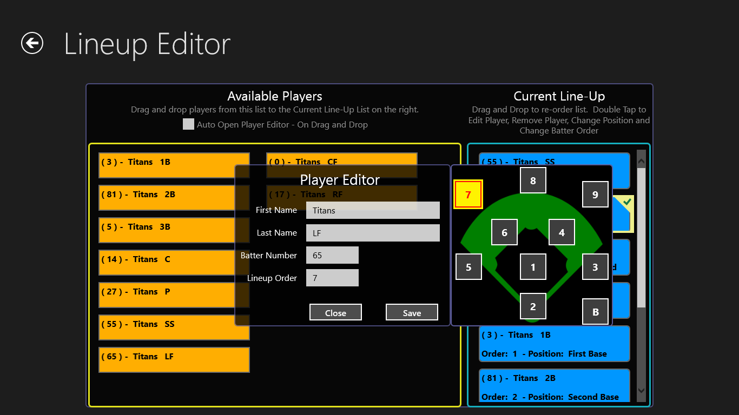The image size is (739, 415).
Task: Click the Batter Number field
Action: [332, 255]
